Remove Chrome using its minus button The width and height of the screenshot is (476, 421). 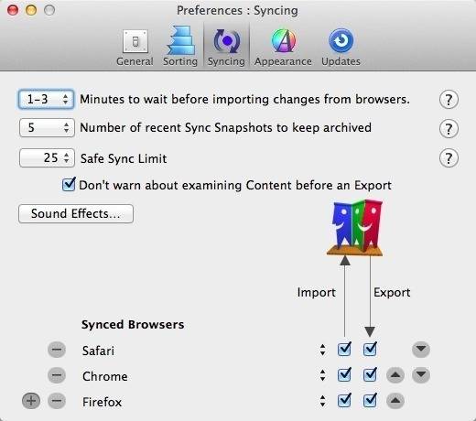pyautogui.click(x=57, y=375)
